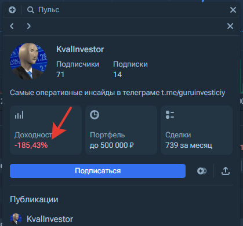Click the Сделки list icon
This screenshot has height=226, width=243.
pyautogui.click(x=170, y=115)
